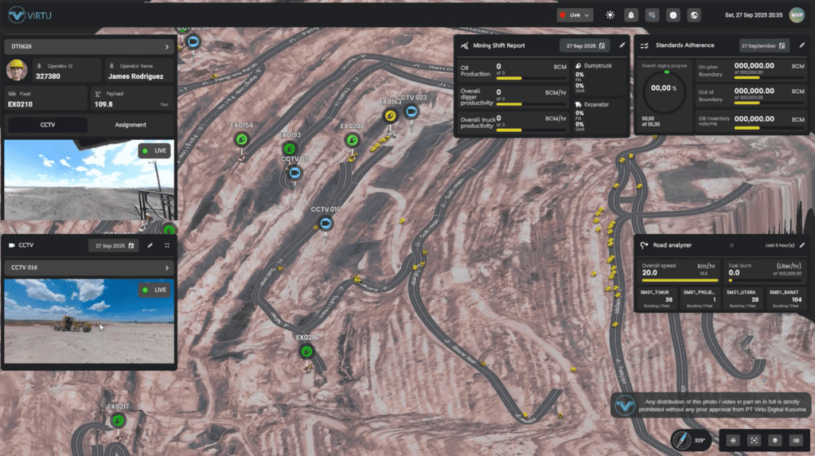
Task: Select the CCTV 016 camera map marker
Action: click(325, 224)
